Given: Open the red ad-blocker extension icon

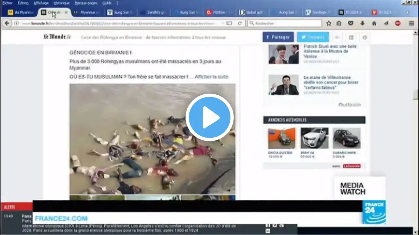Looking at the screenshot, I should click(398, 23).
